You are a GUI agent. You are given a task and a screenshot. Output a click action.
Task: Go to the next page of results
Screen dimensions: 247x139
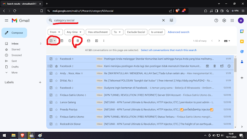point(219,41)
